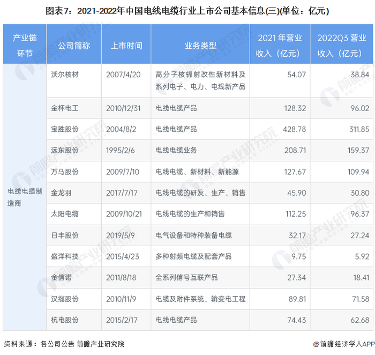The height and width of the screenshot is (355, 375).
Task: Click 2021 revenue value 128.32
Action: 295,108
